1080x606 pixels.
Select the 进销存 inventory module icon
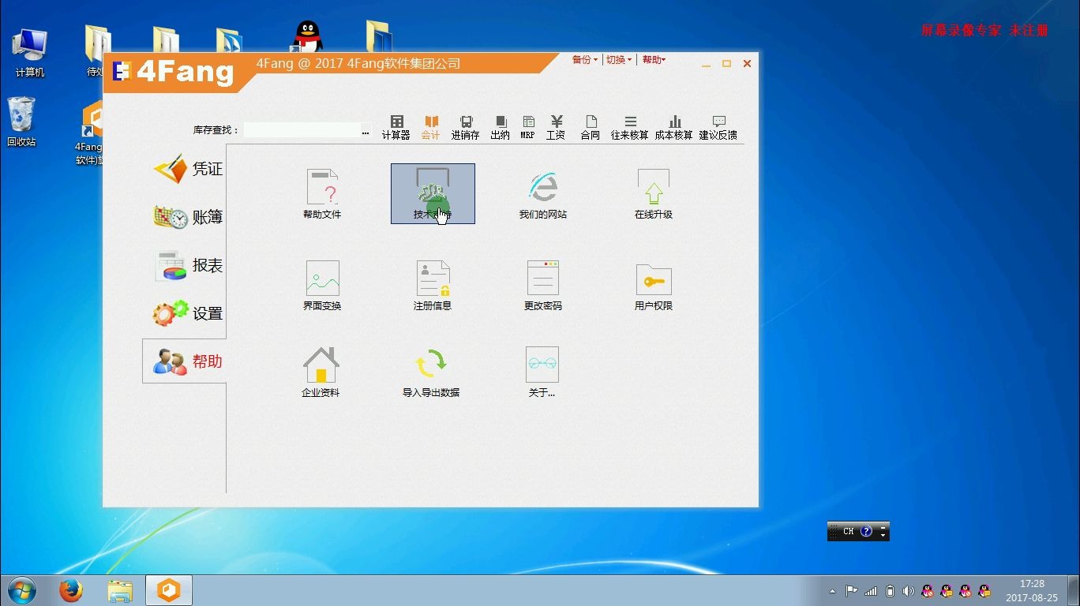pos(466,127)
